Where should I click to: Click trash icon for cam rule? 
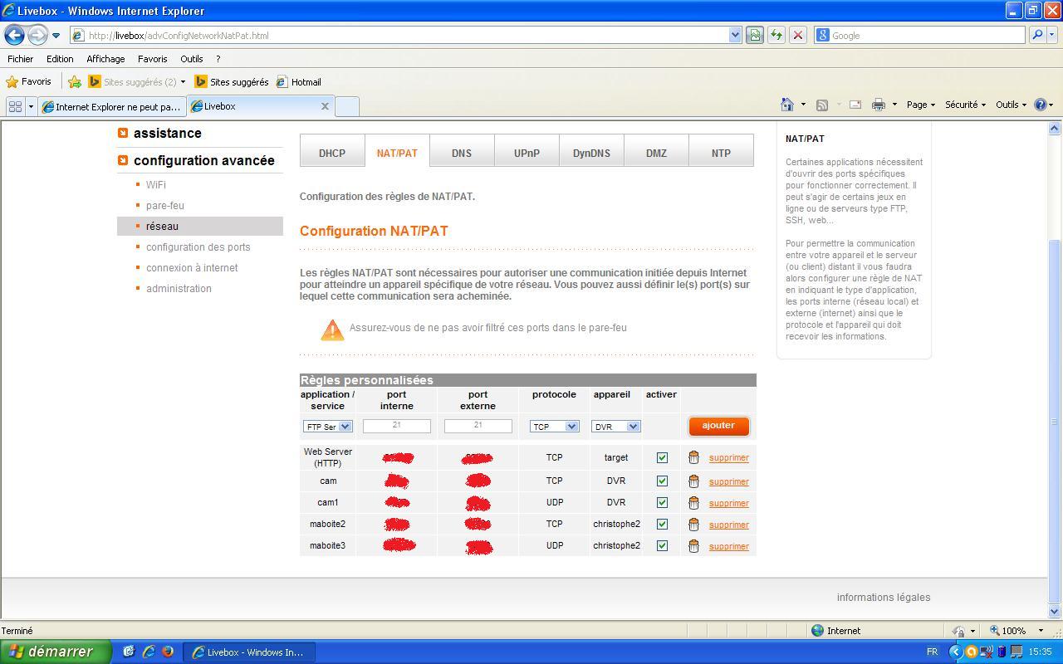click(x=693, y=481)
